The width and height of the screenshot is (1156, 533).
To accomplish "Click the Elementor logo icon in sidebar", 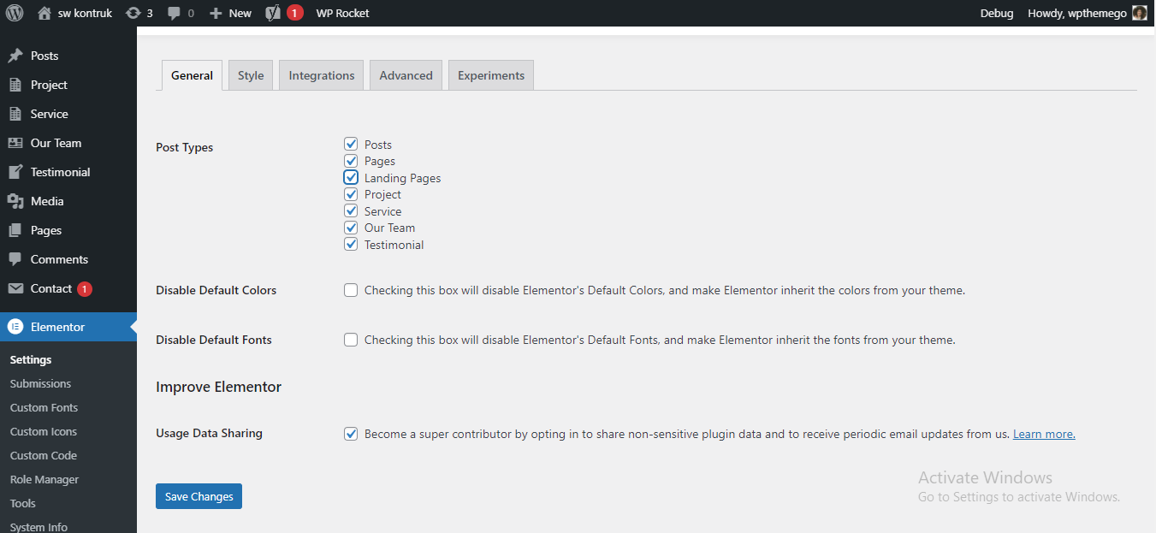I will click(15, 327).
